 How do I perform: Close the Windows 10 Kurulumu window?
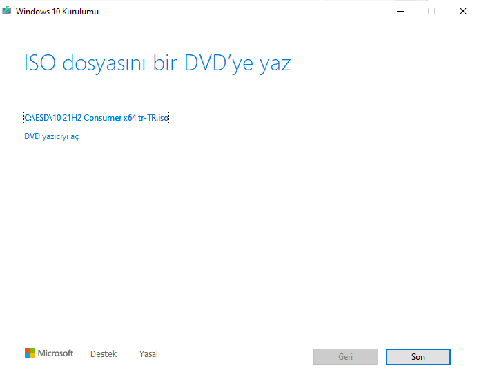[x=463, y=11]
